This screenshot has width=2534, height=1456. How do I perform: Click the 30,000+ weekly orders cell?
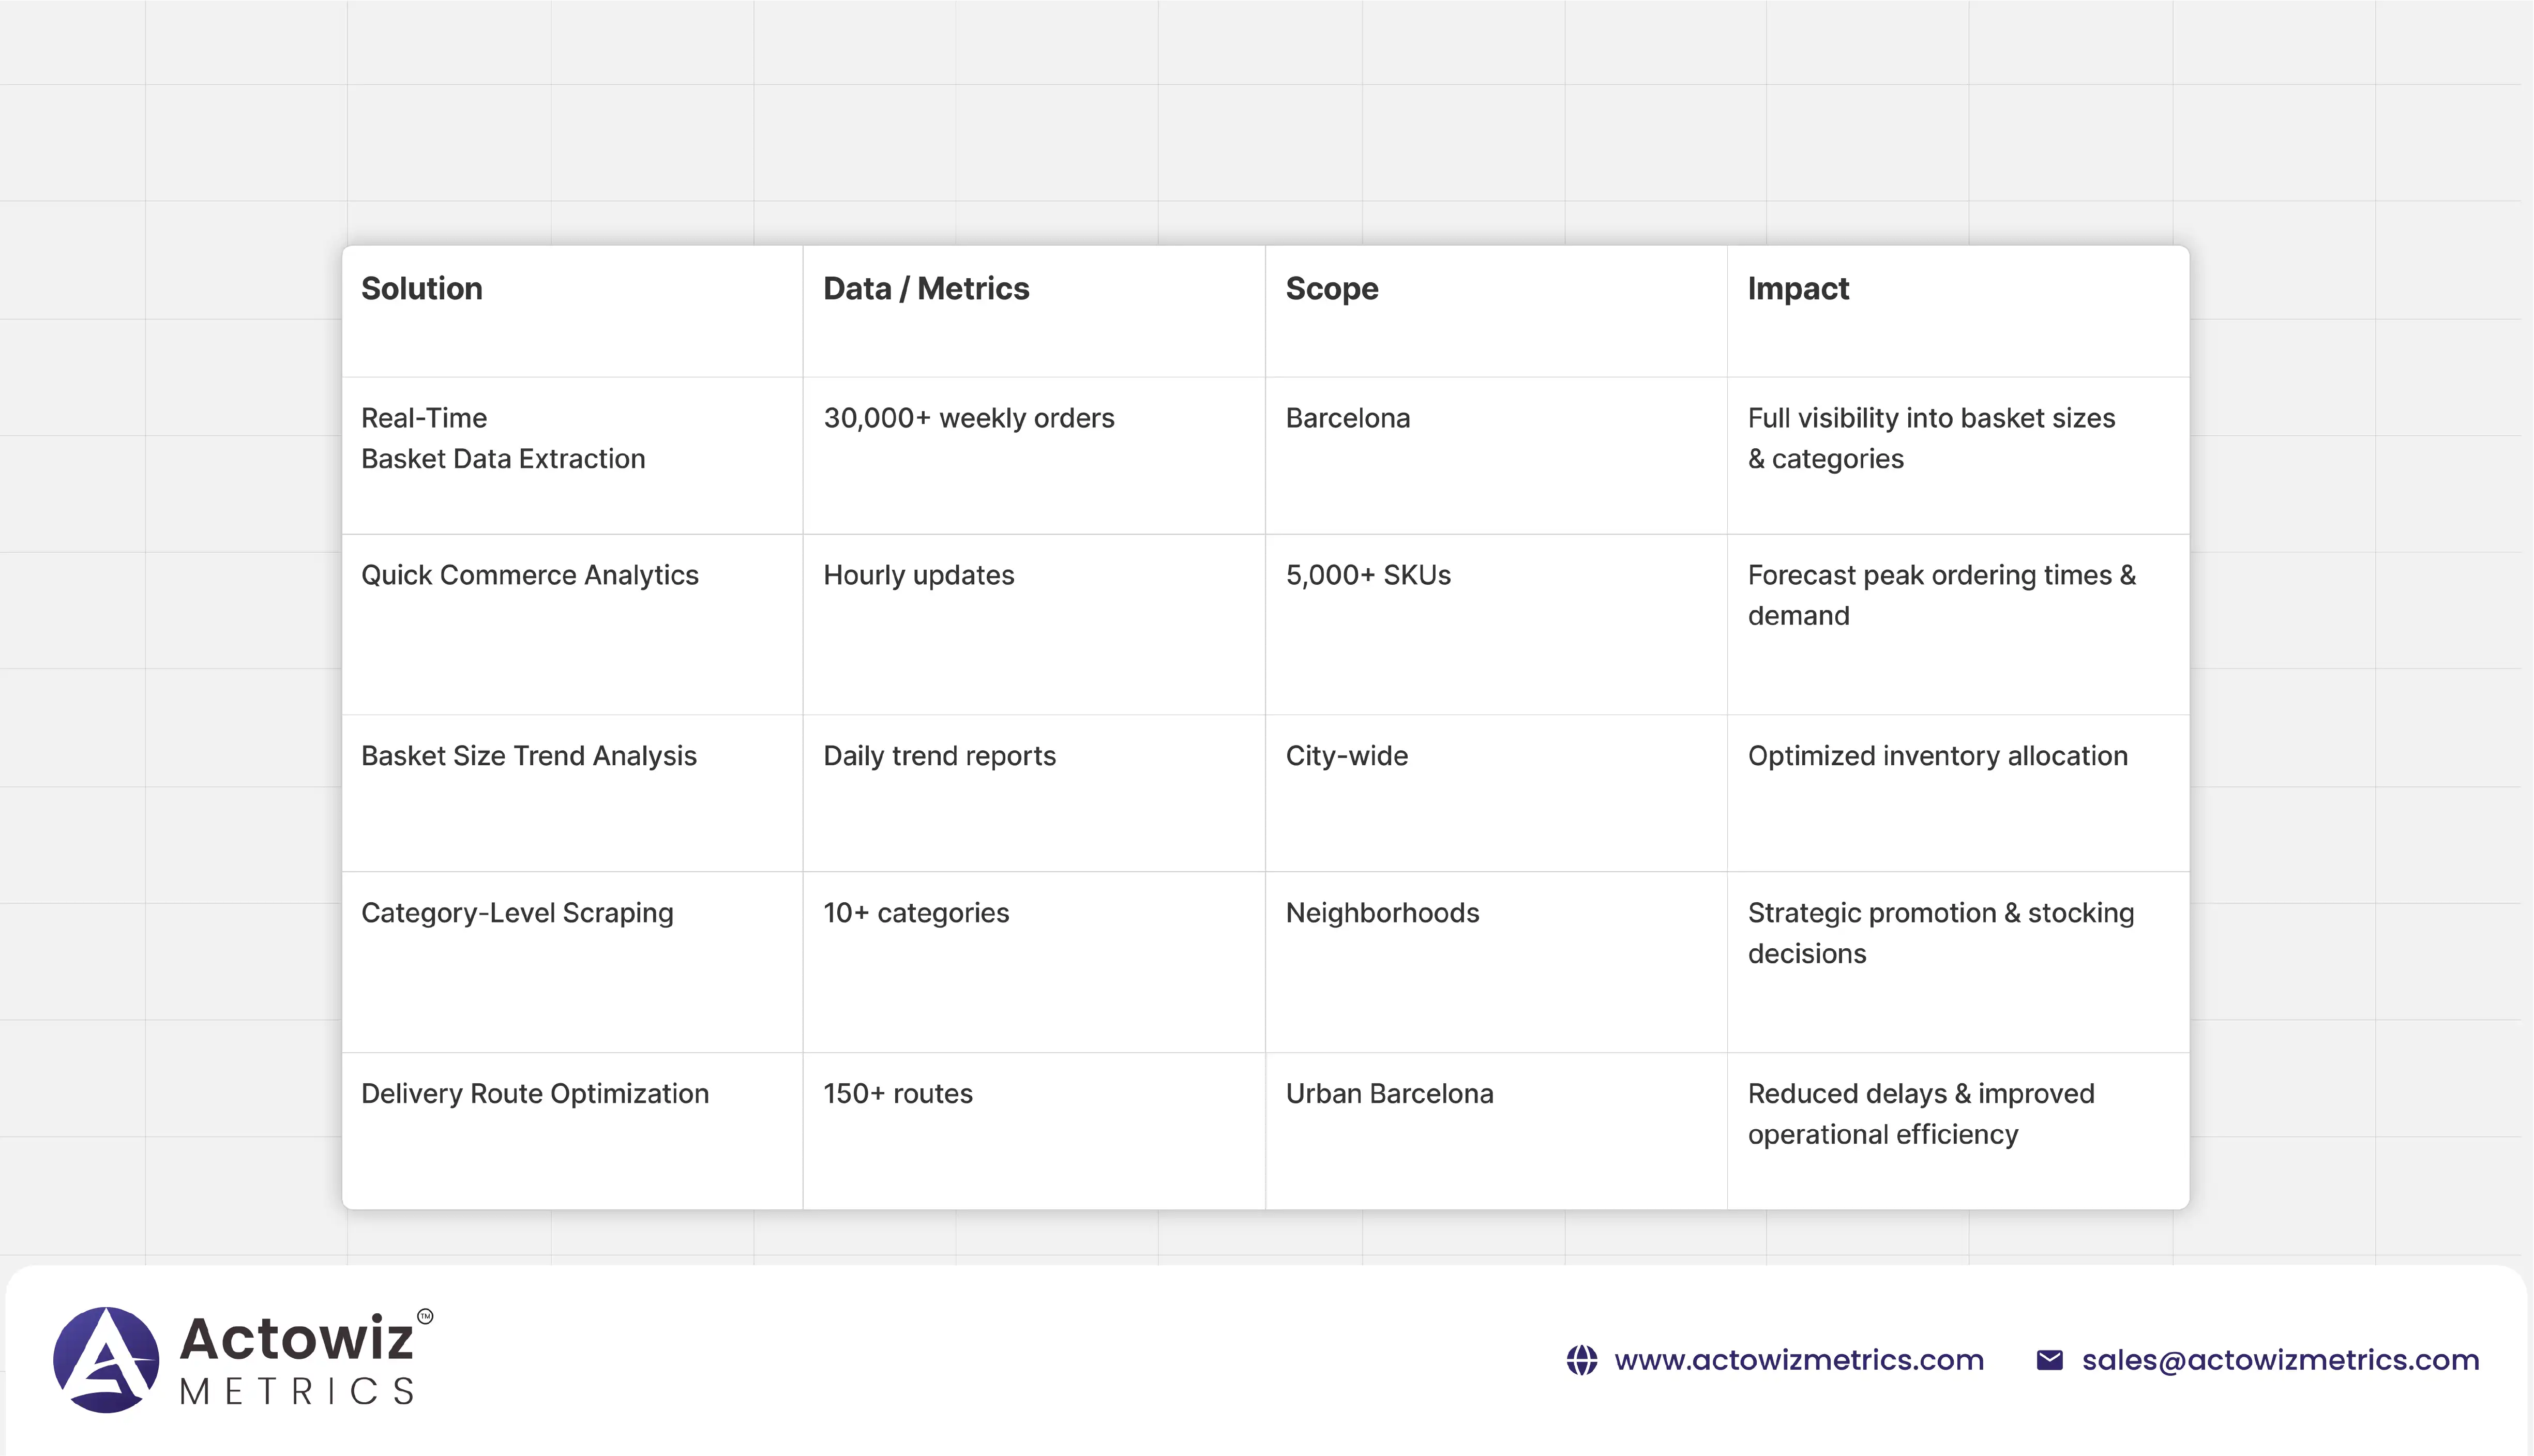click(968, 418)
